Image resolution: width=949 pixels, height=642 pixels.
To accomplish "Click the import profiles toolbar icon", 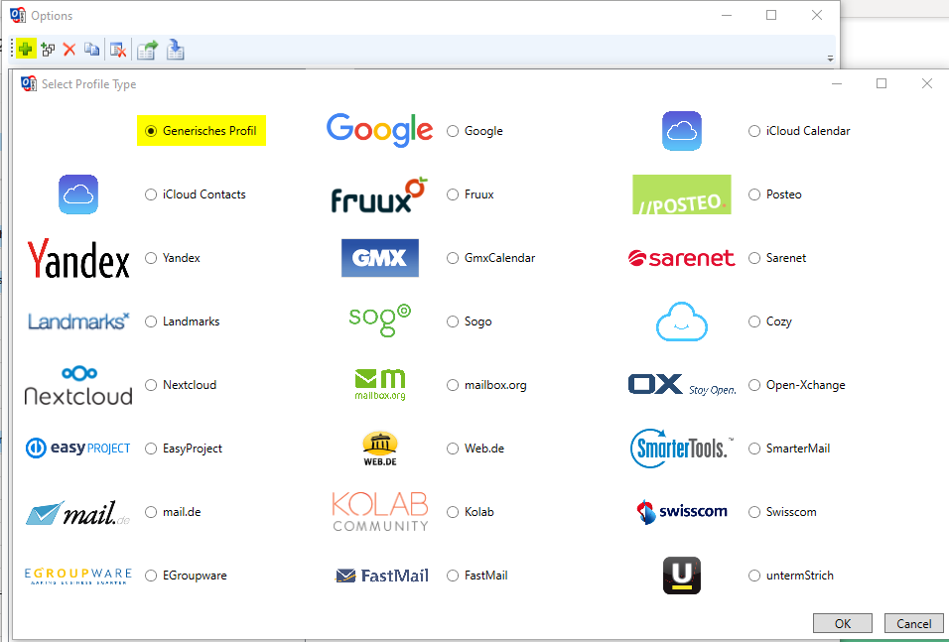I will [176, 49].
